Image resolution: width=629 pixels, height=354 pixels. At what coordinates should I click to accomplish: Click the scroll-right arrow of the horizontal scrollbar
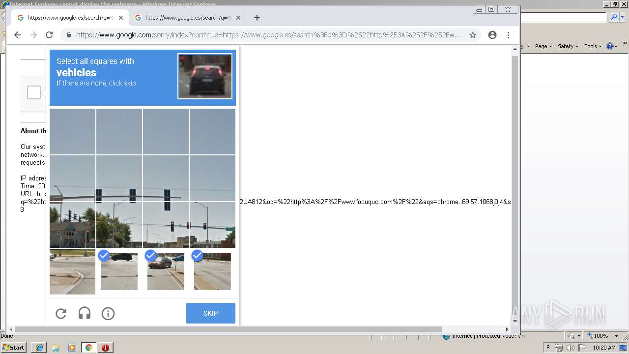(x=507, y=329)
